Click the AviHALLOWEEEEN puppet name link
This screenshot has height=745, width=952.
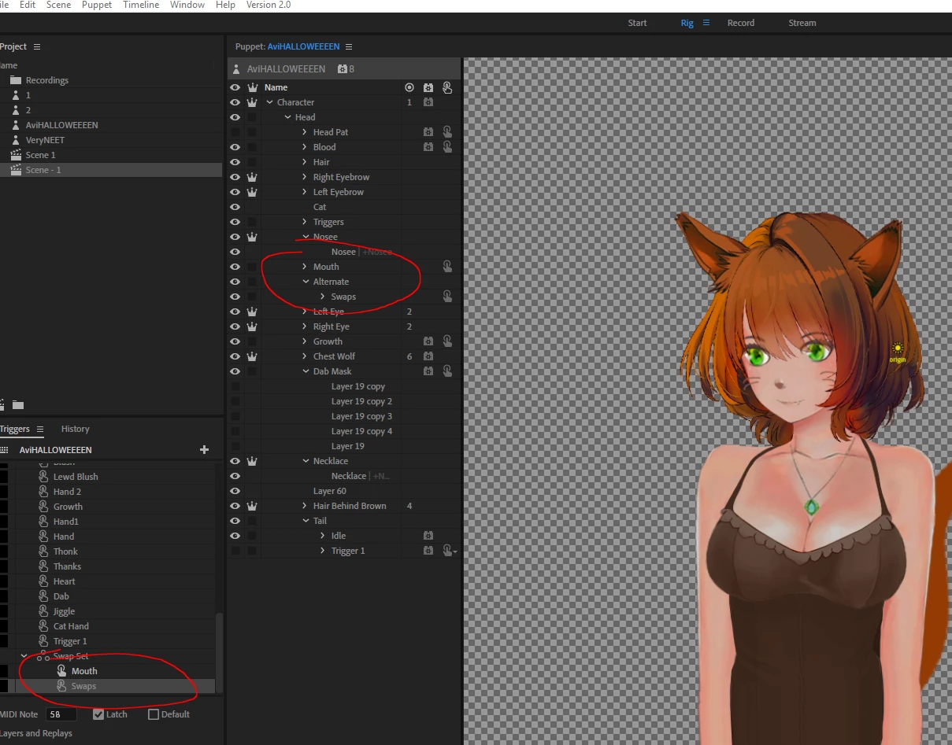304,46
